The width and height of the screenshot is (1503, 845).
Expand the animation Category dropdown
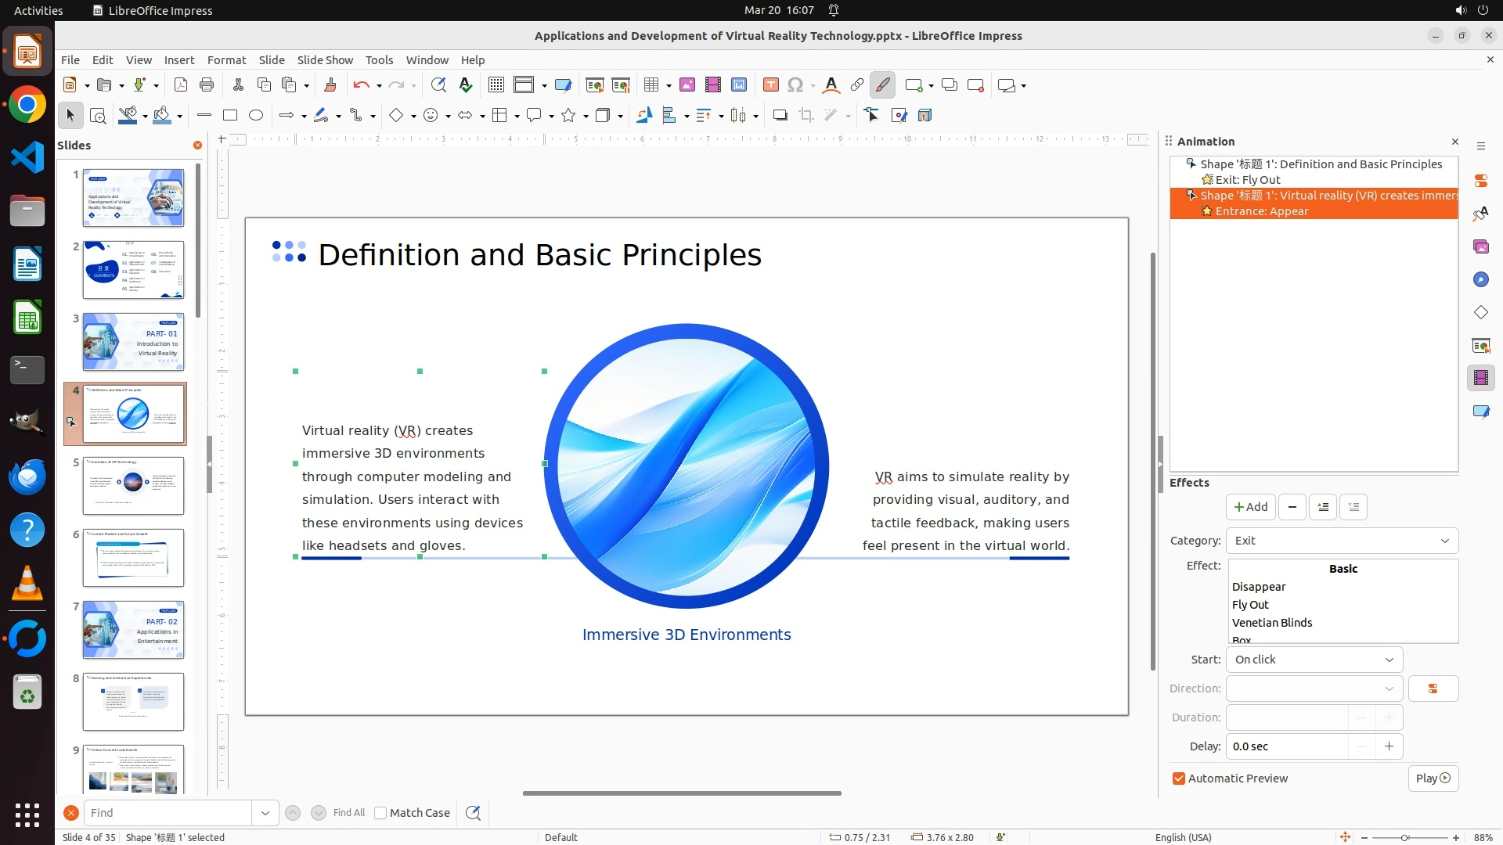click(x=1342, y=541)
